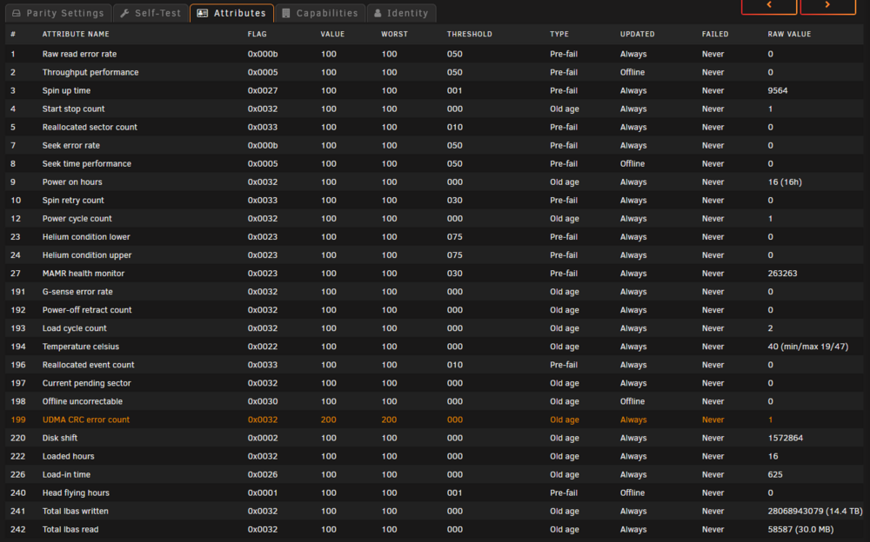Click the Attribute Name column header
Screen dimensions: 870x542
(x=76, y=34)
